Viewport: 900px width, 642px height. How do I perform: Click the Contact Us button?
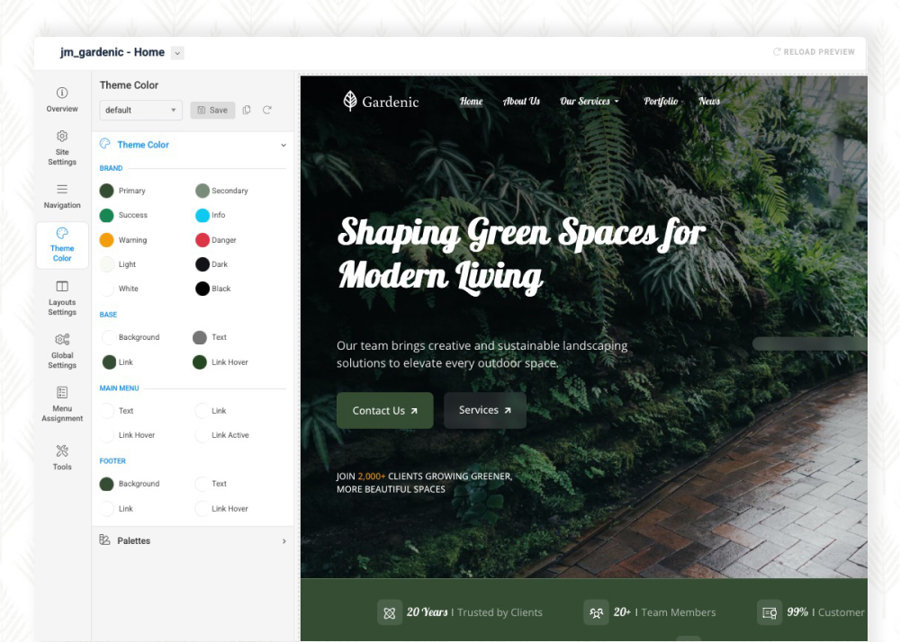pyautogui.click(x=384, y=410)
